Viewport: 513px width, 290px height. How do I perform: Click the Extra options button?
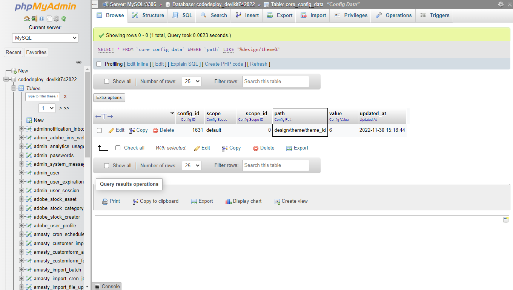(109, 97)
